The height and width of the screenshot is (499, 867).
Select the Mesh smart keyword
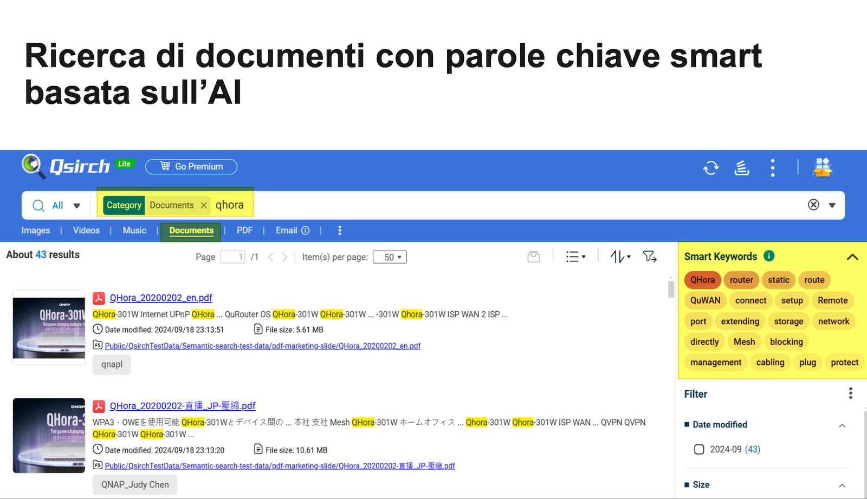coord(745,342)
